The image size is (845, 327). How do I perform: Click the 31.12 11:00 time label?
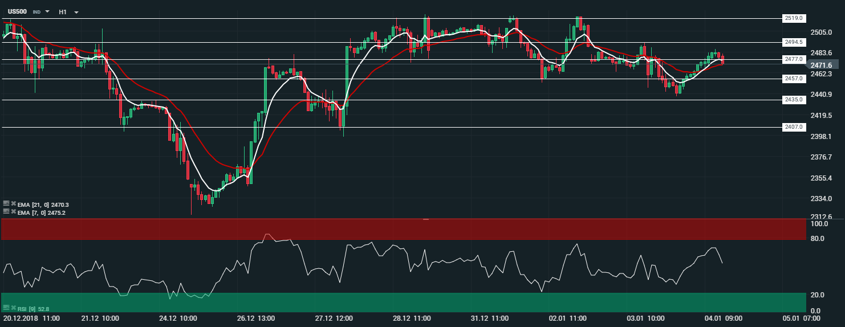(490, 318)
